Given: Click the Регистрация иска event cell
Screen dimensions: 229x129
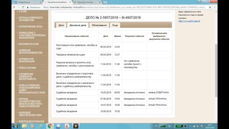Looking at the screenshot, I should [77, 47].
